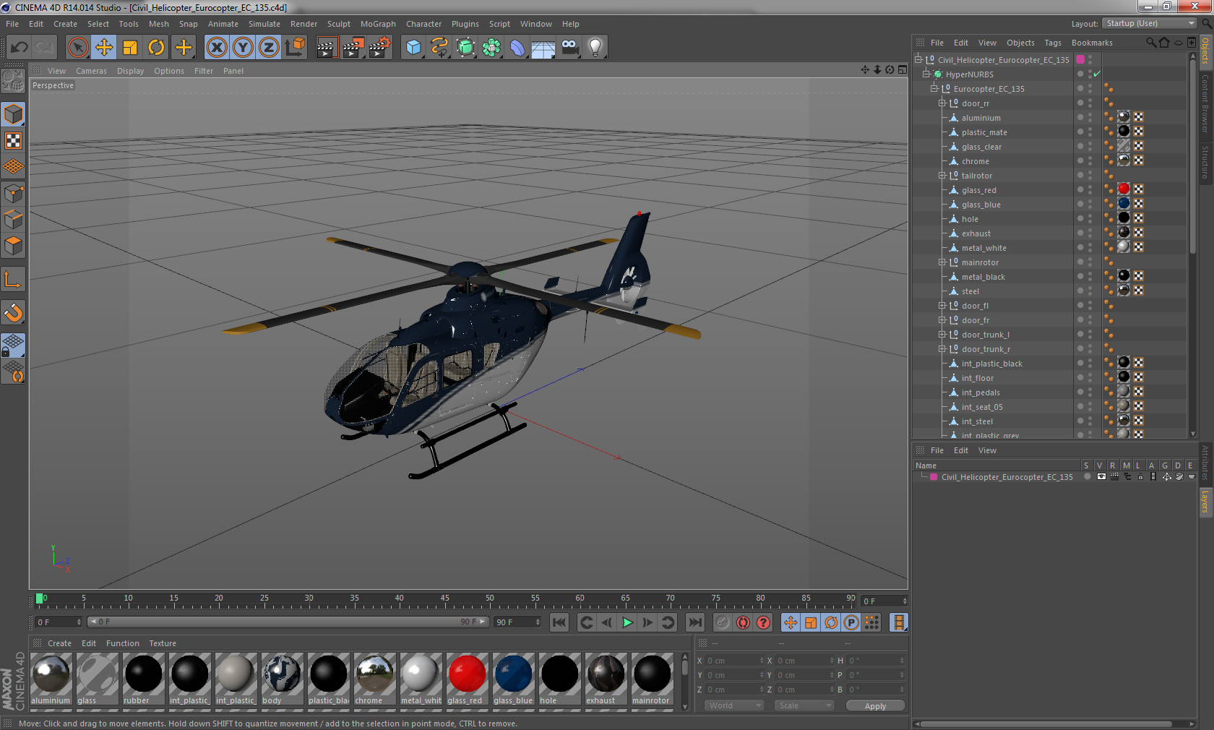The width and height of the screenshot is (1214, 730).
Task: Expand the mainrotor object
Action: pos(942,262)
